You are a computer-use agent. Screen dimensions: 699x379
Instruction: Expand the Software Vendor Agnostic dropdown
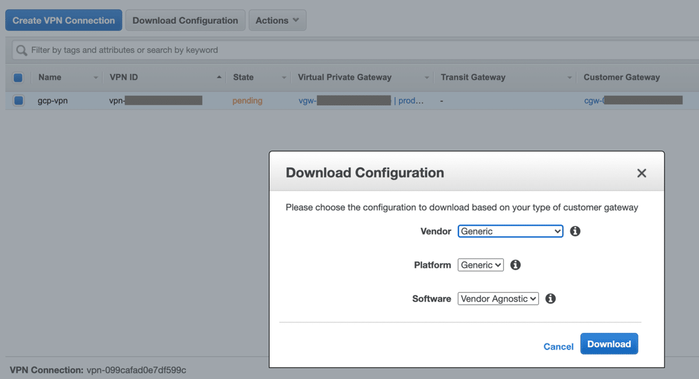click(498, 299)
